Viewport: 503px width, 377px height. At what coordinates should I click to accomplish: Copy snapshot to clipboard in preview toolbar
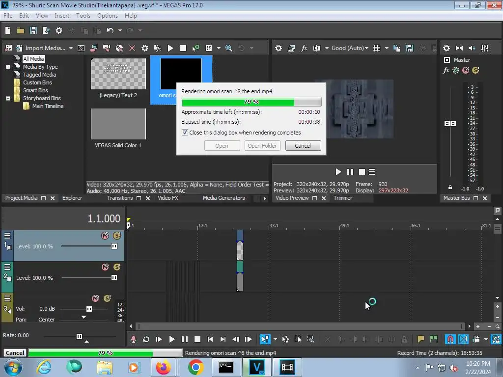(x=397, y=48)
